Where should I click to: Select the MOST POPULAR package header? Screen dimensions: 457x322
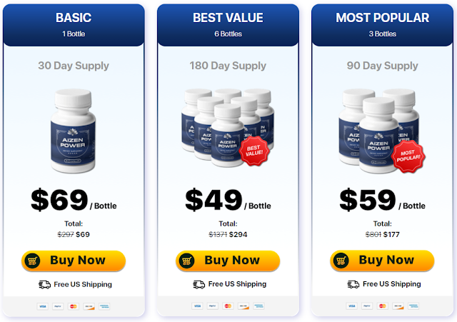(383, 25)
